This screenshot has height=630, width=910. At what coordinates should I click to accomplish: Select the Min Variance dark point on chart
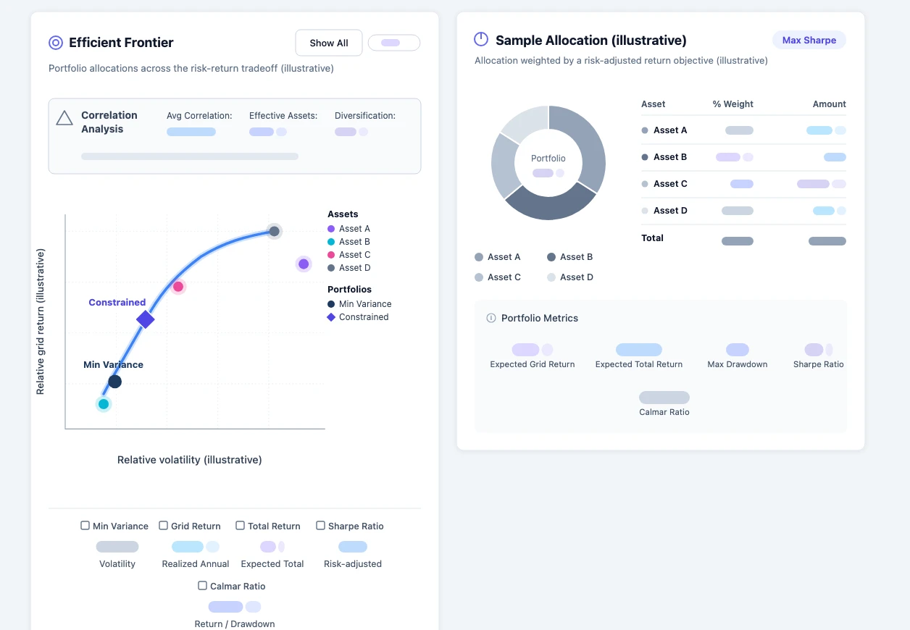tap(114, 382)
